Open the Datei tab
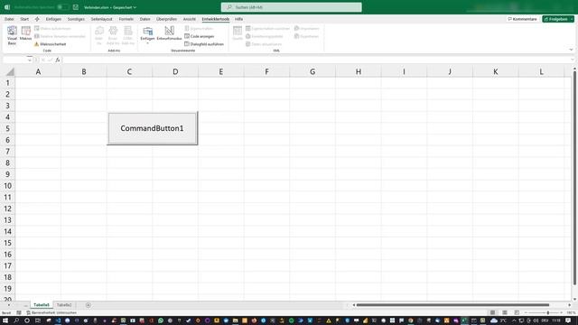Image resolution: width=578 pixels, height=325 pixels. click(9, 19)
